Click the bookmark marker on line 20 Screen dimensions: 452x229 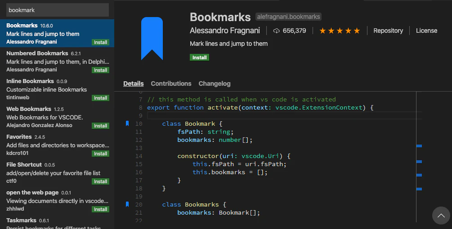pos(127,205)
